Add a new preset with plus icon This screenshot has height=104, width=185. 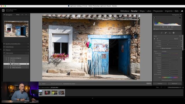point(28,44)
